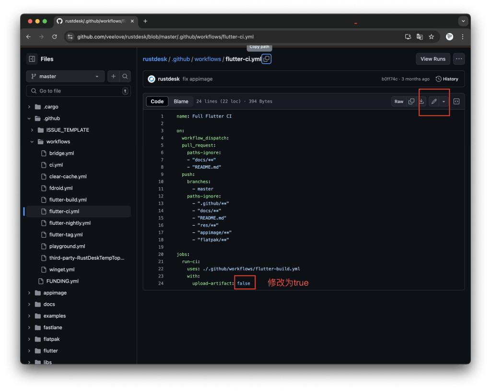The height and width of the screenshot is (391, 491).
Task: Switch to the Blame tab
Action: pyautogui.click(x=181, y=102)
